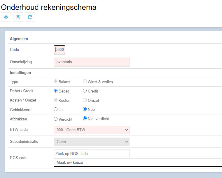Click the Onderhoud rekeningschema page heading
The image size is (222, 178).
coord(48,7)
